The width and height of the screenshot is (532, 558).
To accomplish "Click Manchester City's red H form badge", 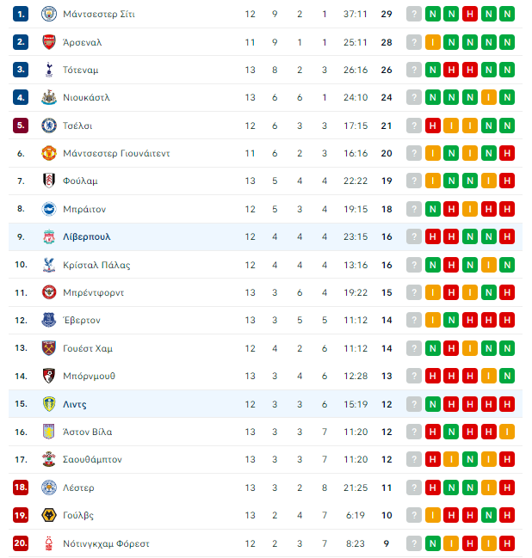I will click(x=470, y=15).
